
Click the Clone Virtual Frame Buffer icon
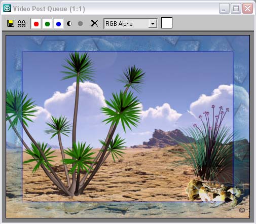(22, 23)
